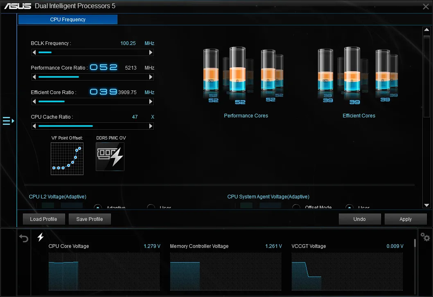The height and width of the screenshot is (297, 433).
Task: Close the Dual Intelligent Processors 5 window
Action: click(426, 7)
